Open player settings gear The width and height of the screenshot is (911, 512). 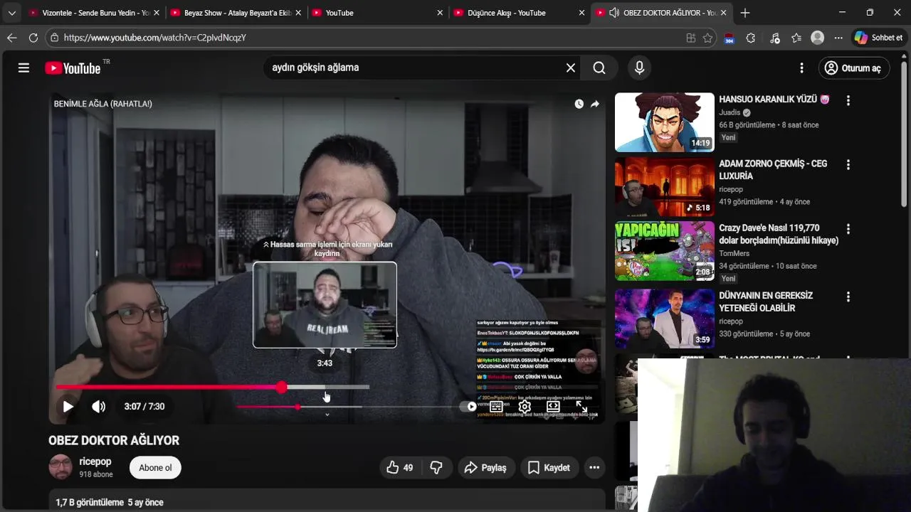click(x=525, y=407)
